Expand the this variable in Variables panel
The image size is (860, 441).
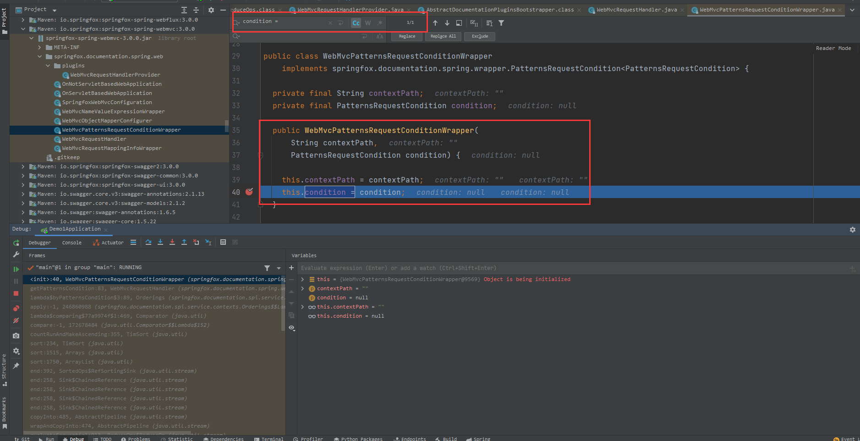[302, 279]
